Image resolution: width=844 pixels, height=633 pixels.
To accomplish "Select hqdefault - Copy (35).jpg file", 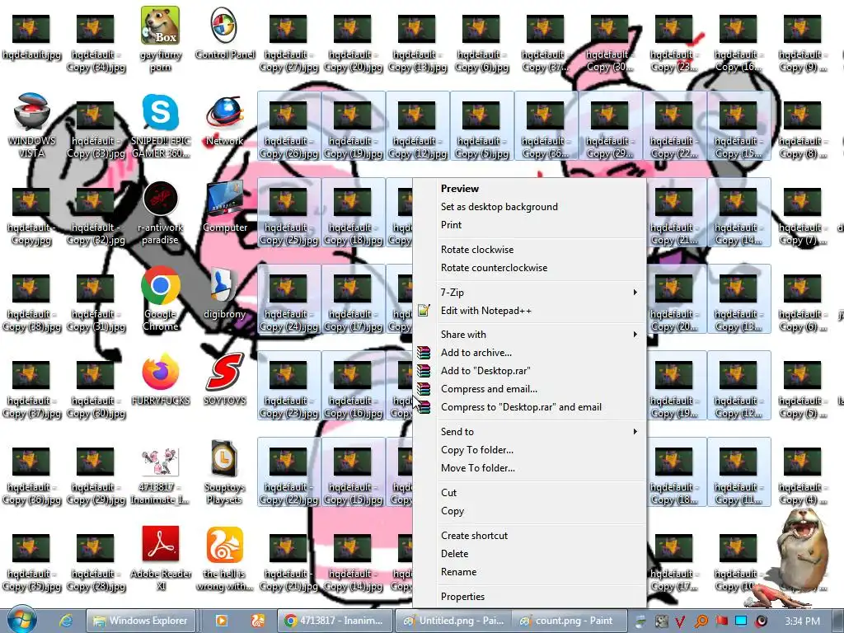I will click(x=32, y=562).
